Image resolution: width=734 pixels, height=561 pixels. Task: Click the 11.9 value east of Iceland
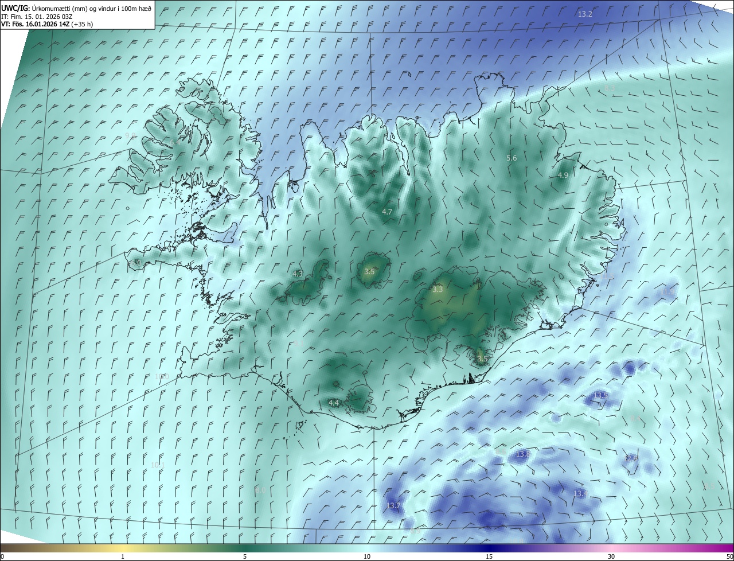point(667,292)
